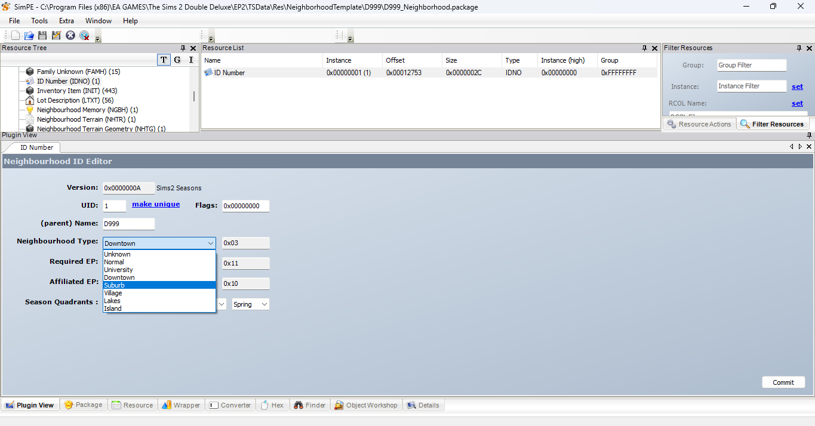Toggle the I (Instance) tree view mode

click(x=191, y=60)
